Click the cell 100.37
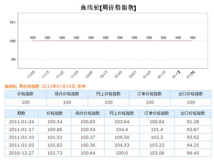The width and height of the screenshot is (214, 162). pos(88,137)
